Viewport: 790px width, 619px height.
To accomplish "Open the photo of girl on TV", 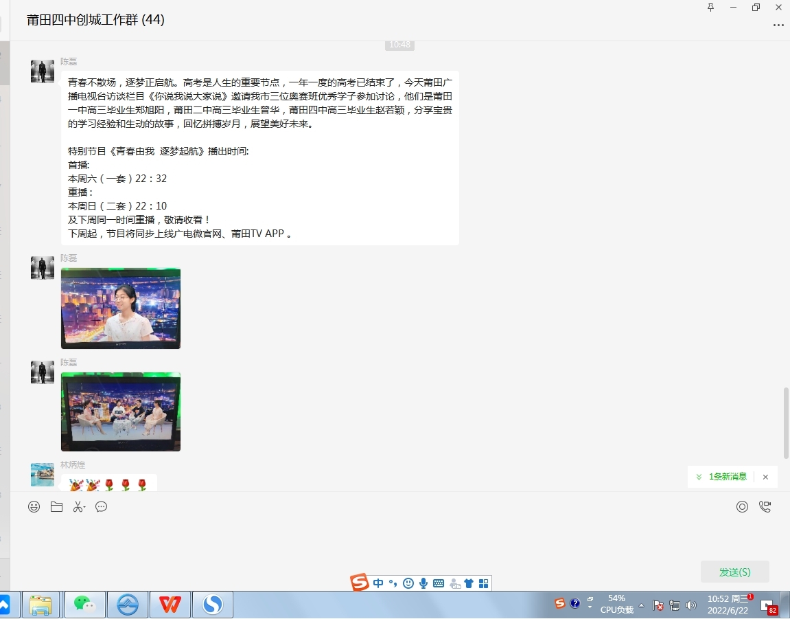I will coord(121,308).
